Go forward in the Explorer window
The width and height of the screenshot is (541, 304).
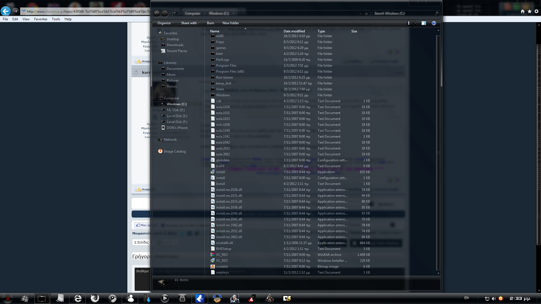point(165,13)
